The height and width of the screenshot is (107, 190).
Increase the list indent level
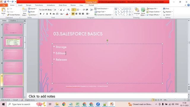tap(87, 10)
